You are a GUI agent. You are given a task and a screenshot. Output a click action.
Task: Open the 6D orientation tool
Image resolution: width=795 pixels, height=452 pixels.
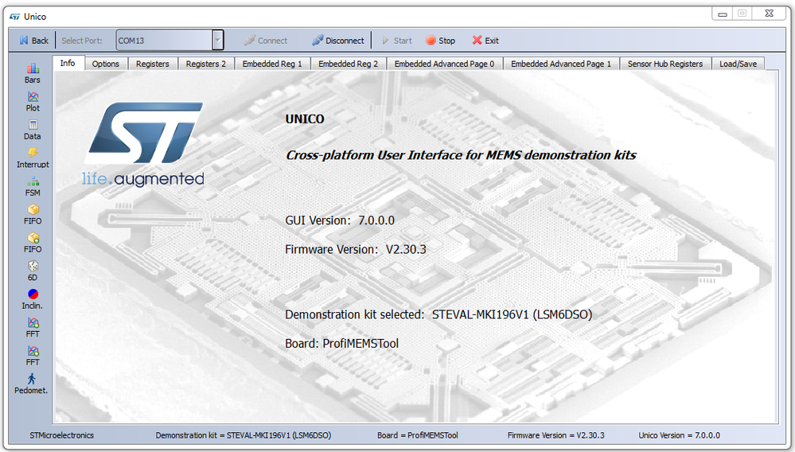coord(33,271)
